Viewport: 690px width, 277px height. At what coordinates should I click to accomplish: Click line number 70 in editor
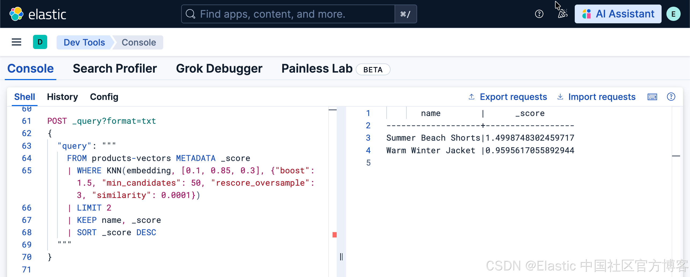27,257
